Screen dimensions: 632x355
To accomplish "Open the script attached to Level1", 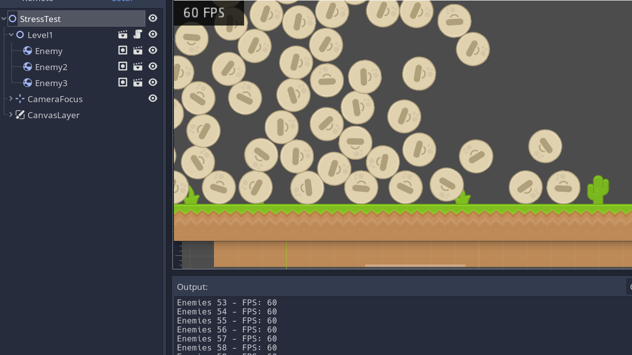I will point(138,35).
